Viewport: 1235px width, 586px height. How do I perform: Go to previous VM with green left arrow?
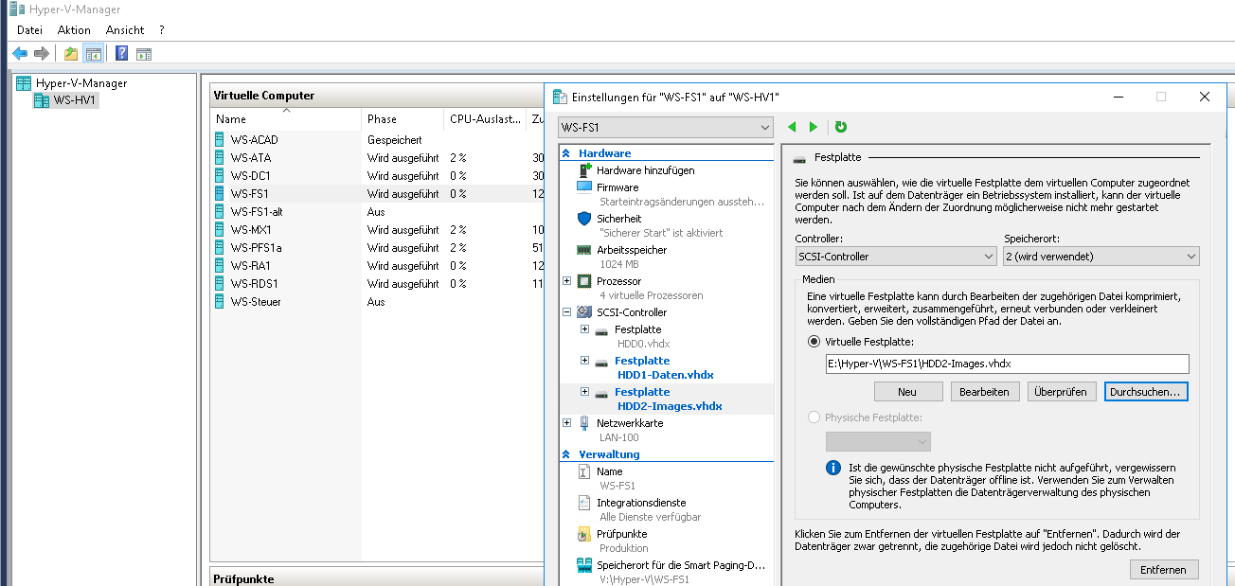pyautogui.click(x=794, y=127)
